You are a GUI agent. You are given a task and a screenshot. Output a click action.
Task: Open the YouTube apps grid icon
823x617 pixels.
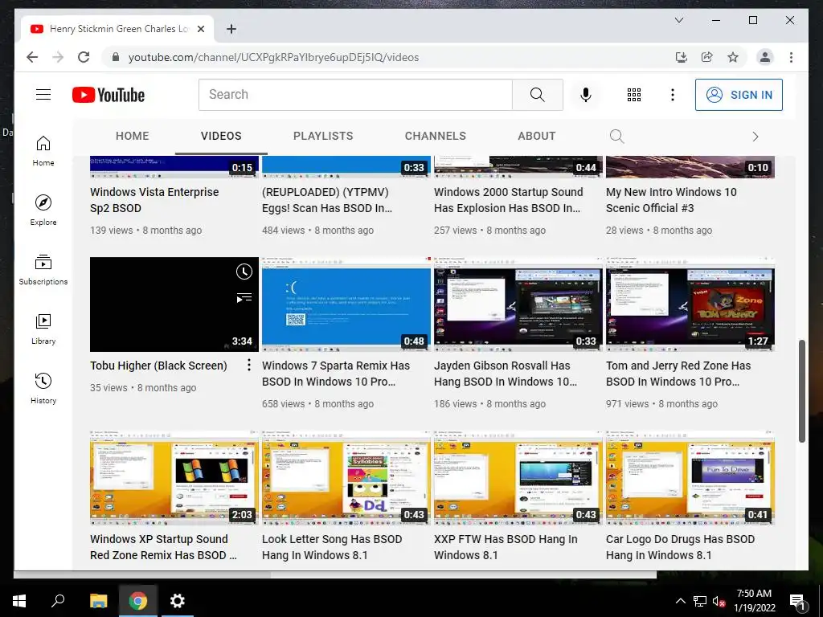click(634, 95)
